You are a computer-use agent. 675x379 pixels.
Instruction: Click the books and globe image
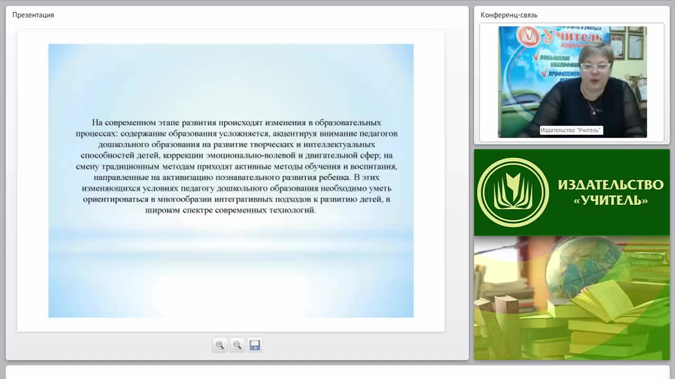point(572,298)
